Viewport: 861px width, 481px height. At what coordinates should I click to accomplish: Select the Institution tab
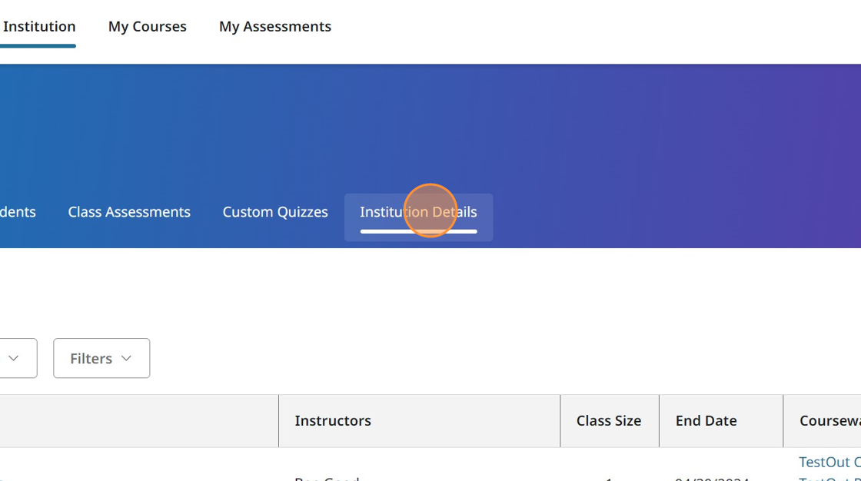39,26
